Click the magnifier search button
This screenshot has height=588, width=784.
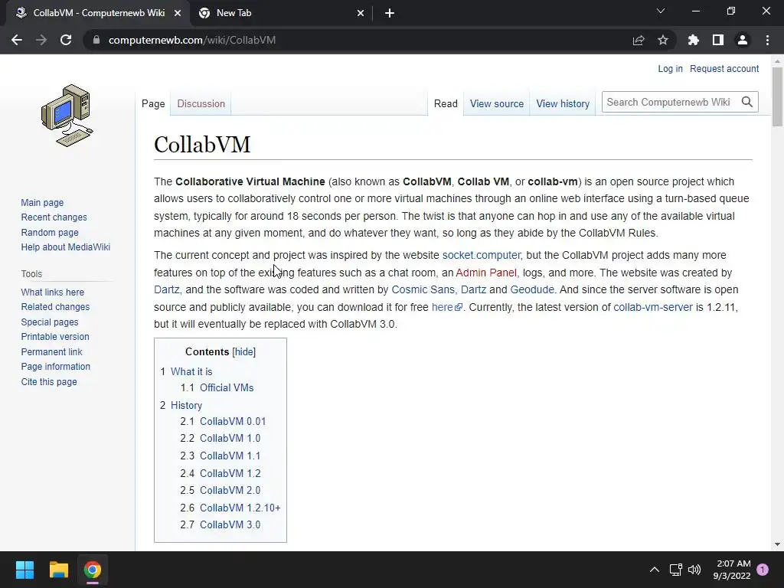click(747, 102)
